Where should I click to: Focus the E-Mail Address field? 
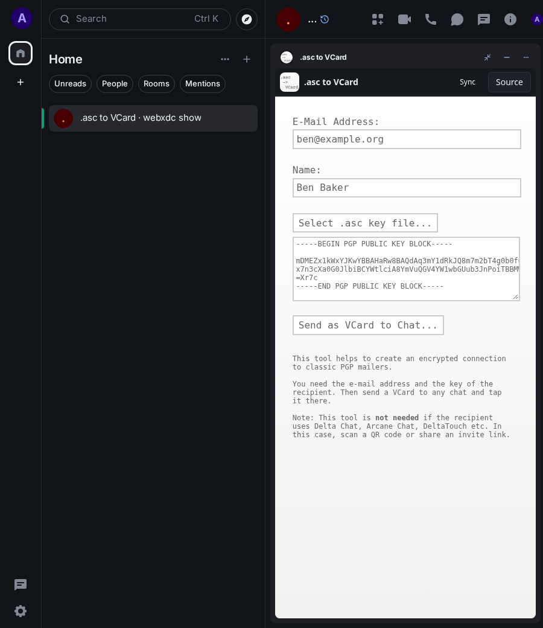(407, 139)
